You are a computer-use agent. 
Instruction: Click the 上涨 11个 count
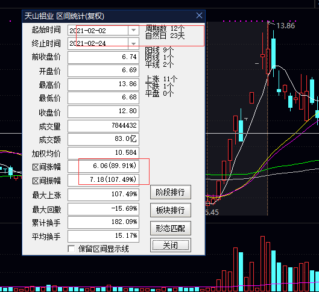click(x=161, y=79)
